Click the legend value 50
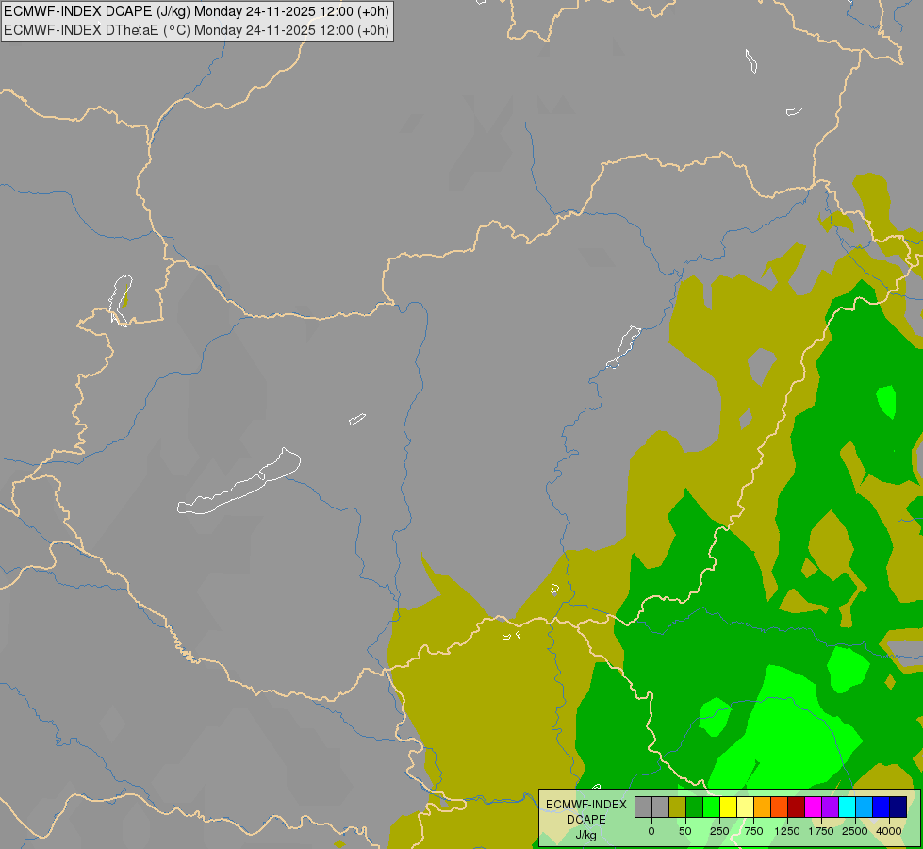Viewport: 923px width, 849px height. click(685, 831)
